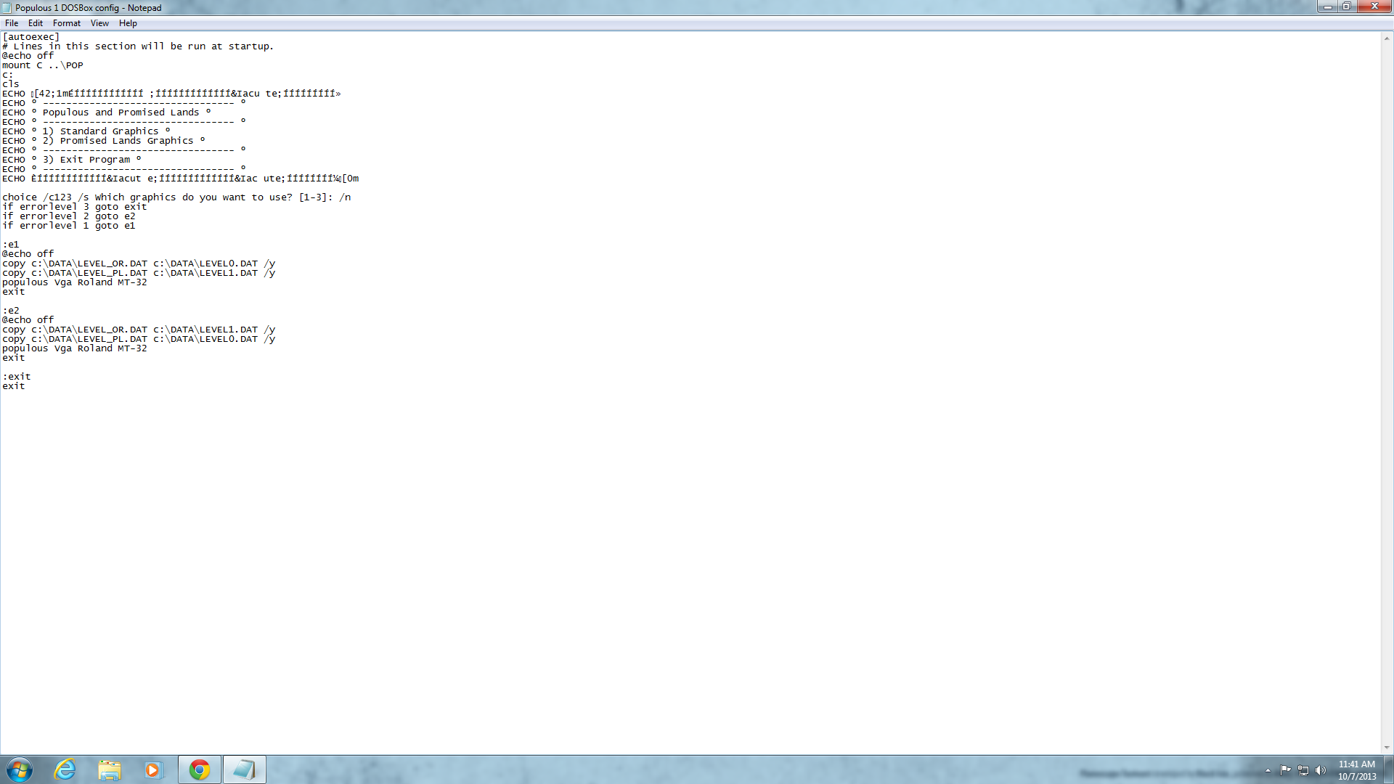Image resolution: width=1394 pixels, height=784 pixels.
Task: Click the vertical scrollbar down arrow
Action: (x=1387, y=748)
